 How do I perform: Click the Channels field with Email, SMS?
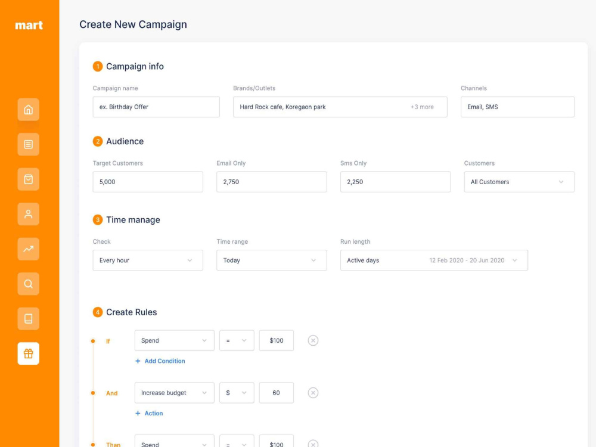click(x=517, y=107)
